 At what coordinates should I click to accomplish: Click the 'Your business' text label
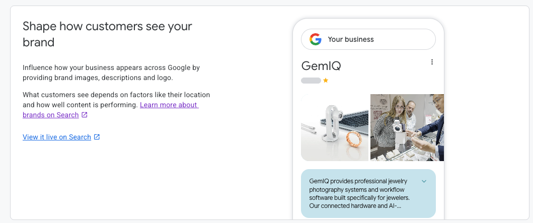pos(350,39)
